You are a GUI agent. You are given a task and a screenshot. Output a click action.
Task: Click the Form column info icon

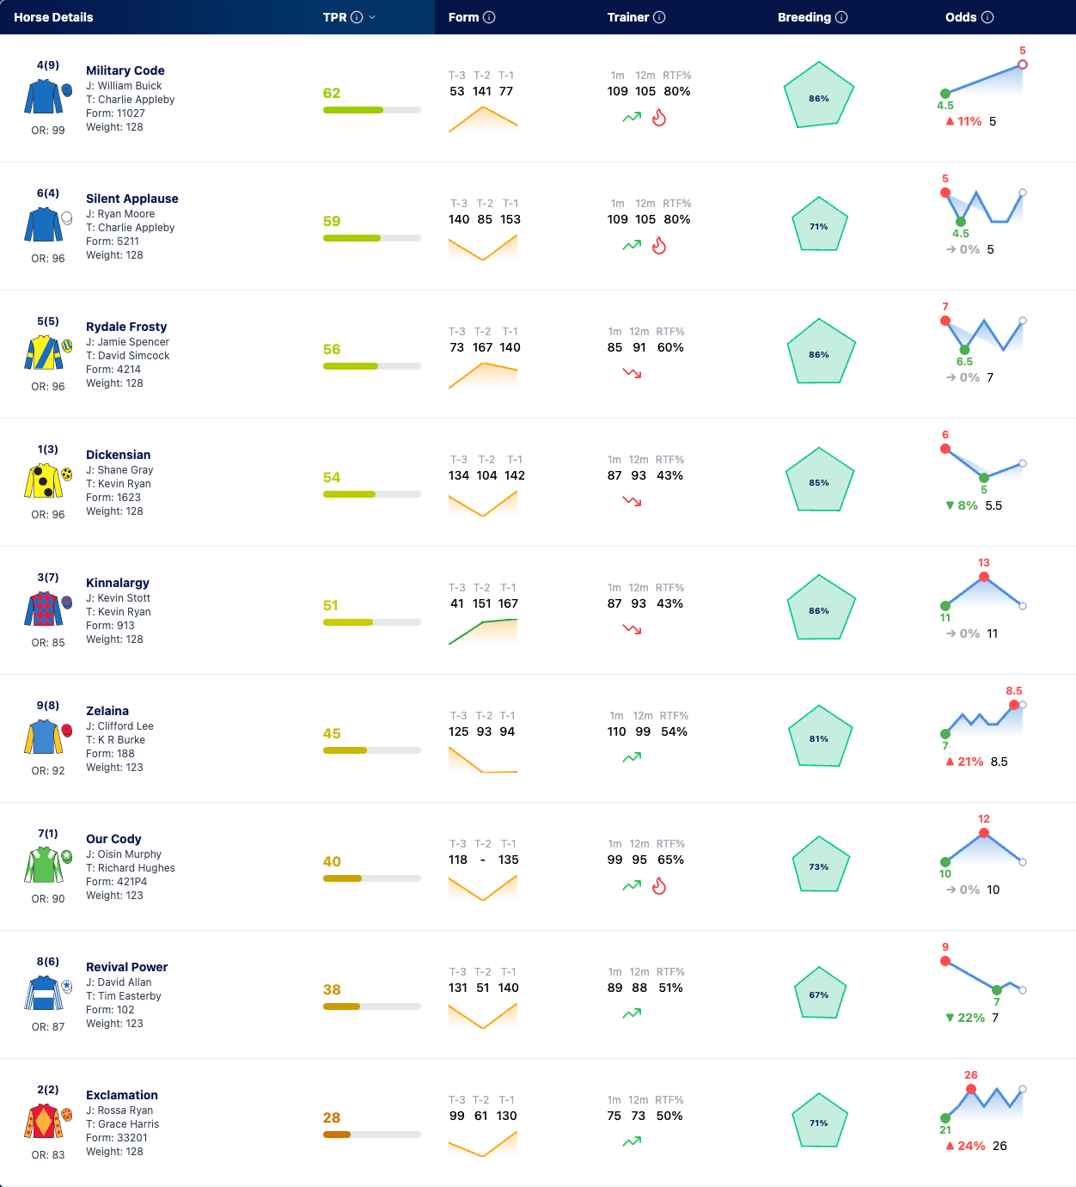coord(489,17)
